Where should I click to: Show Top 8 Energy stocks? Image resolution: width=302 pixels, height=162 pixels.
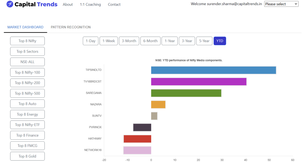pyautogui.click(x=27, y=114)
